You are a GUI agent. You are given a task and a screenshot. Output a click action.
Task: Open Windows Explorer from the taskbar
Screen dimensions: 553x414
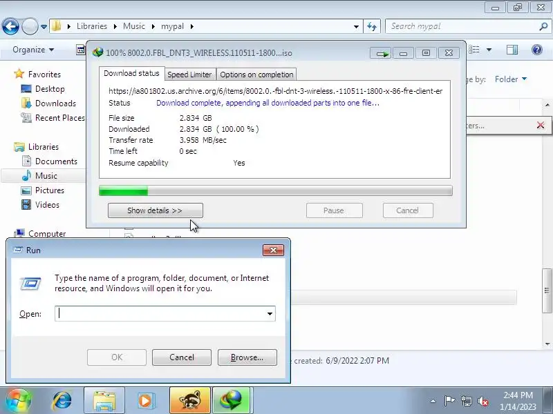click(104, 401)
